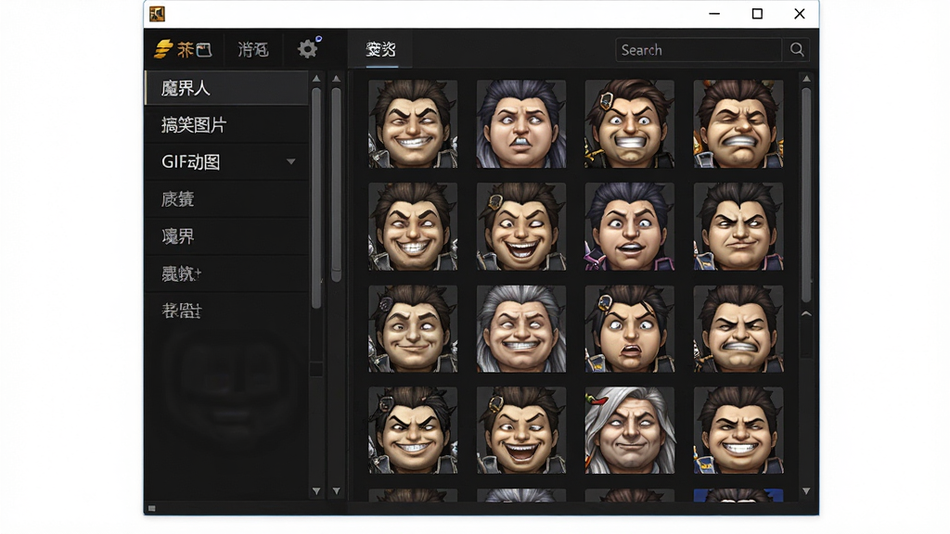The height and width of the screenshot is (534, 950).
Task: Pick the first sticker in the top row
Action: pos(413,123)
